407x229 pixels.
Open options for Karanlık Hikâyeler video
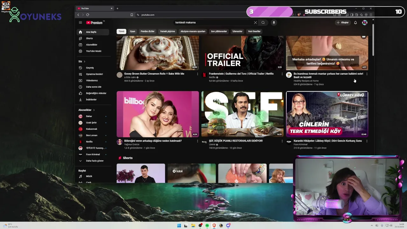pyautogui.click(x=367, y=141)
